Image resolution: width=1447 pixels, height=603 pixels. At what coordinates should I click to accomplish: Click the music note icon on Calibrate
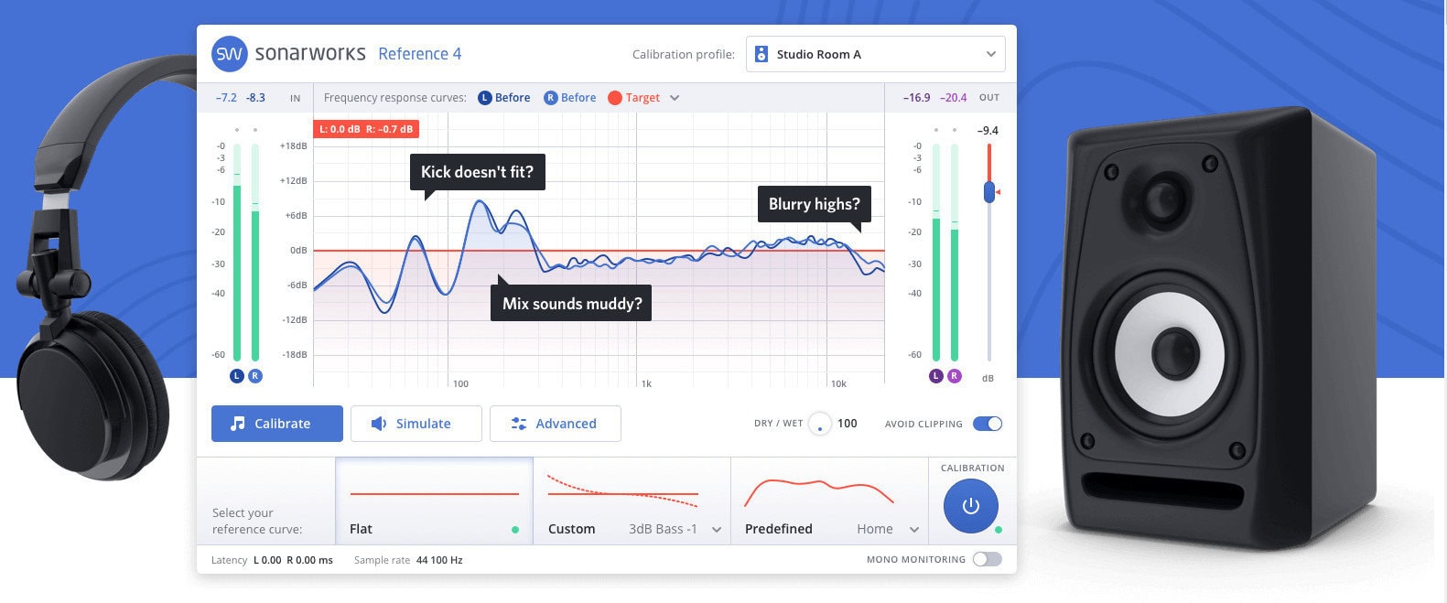click(x=238, y=424)
